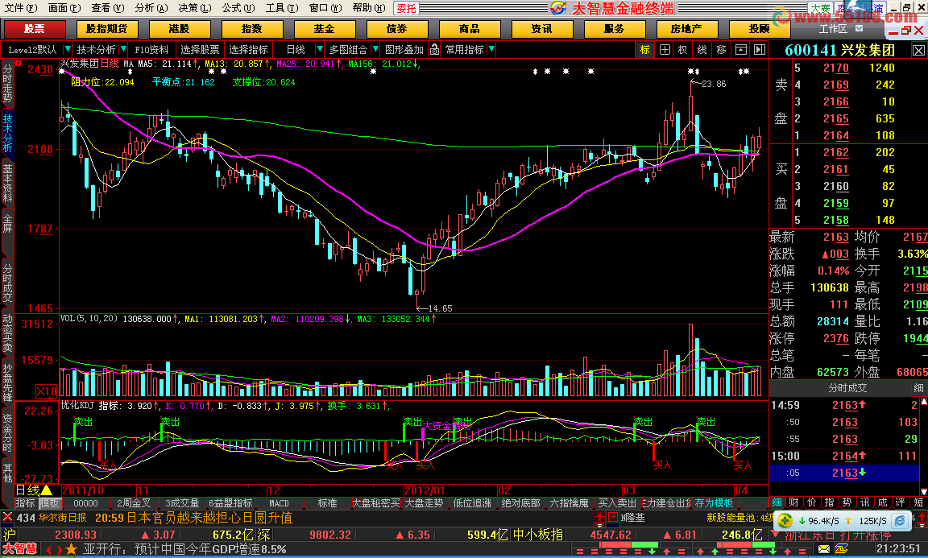The width and height of the screenshot is (928, 558).
Task: Click the lock icon beside 图形叠加
Action: (434, 50)
